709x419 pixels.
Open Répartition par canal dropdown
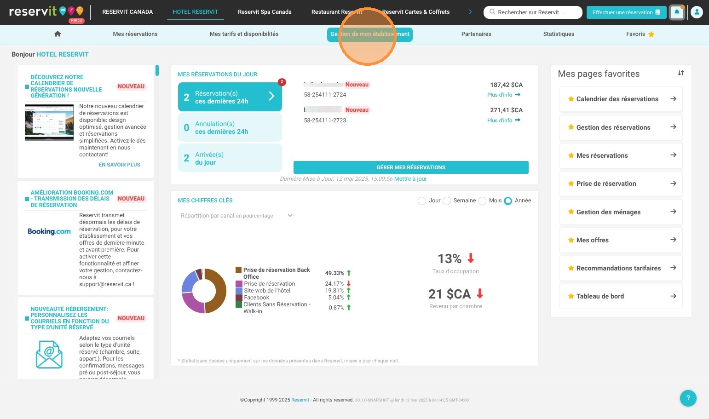pyautogui.click(x=265, y=216)
